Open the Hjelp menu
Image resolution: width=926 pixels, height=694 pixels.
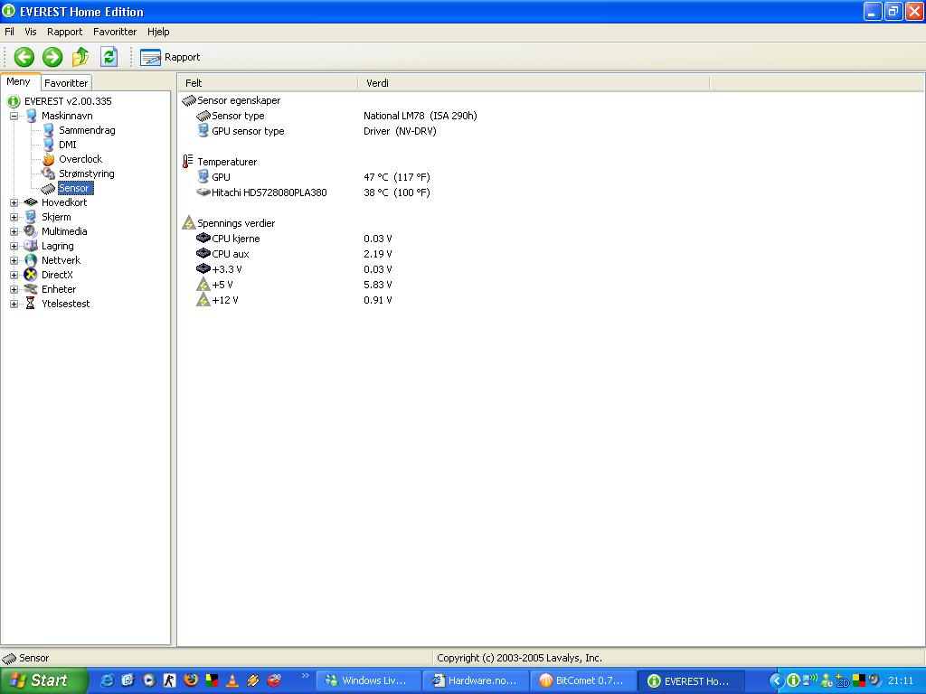point(158,32)
